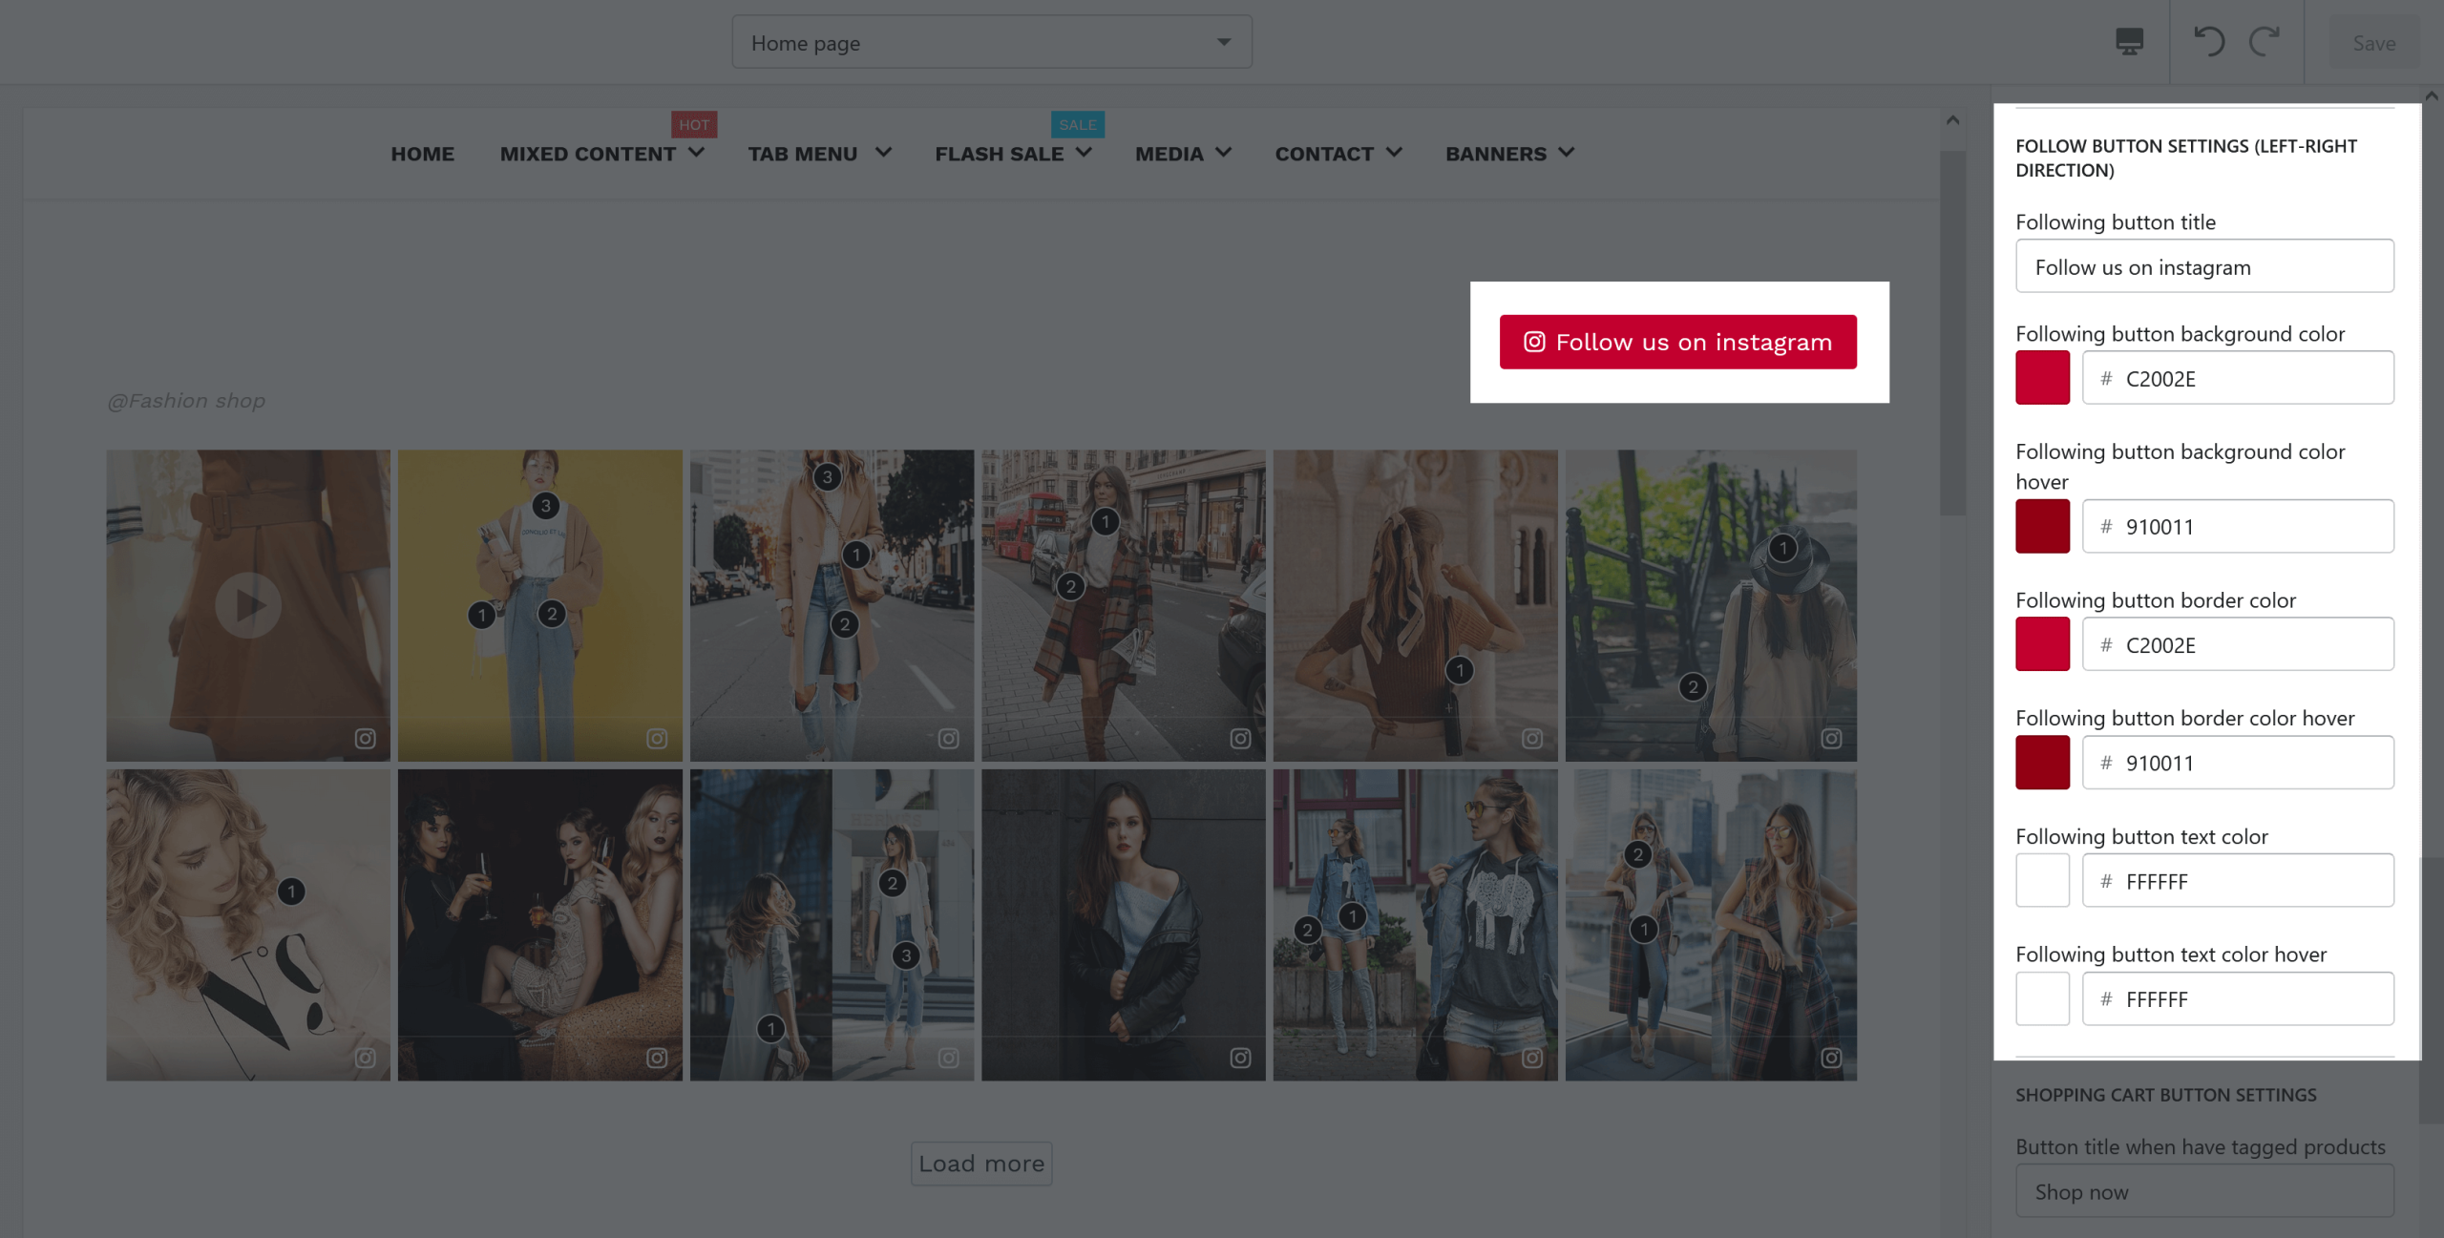
Task: Click the undo arrow icon
Action: coord(2209,42)
